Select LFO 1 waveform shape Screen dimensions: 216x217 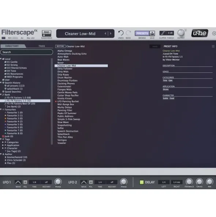click(18, 182)
